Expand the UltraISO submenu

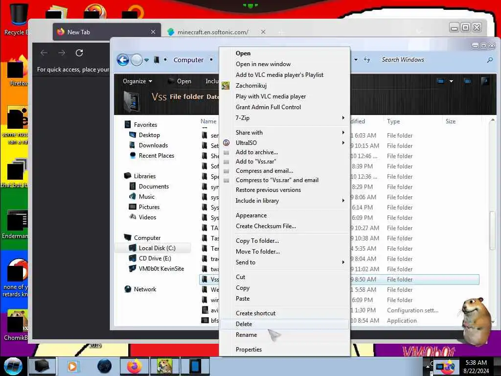coord(284,142)
